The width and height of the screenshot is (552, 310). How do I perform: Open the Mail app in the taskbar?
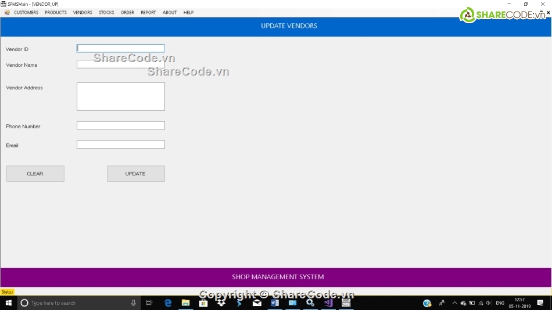point(257,303)
